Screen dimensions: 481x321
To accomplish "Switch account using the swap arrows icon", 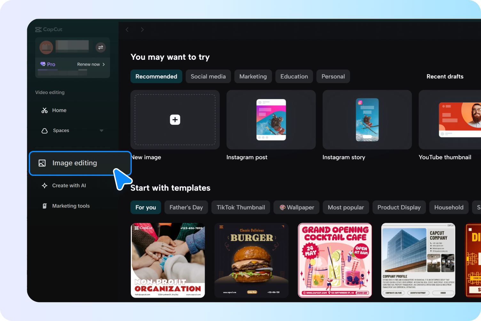I will tap(100, 47).
